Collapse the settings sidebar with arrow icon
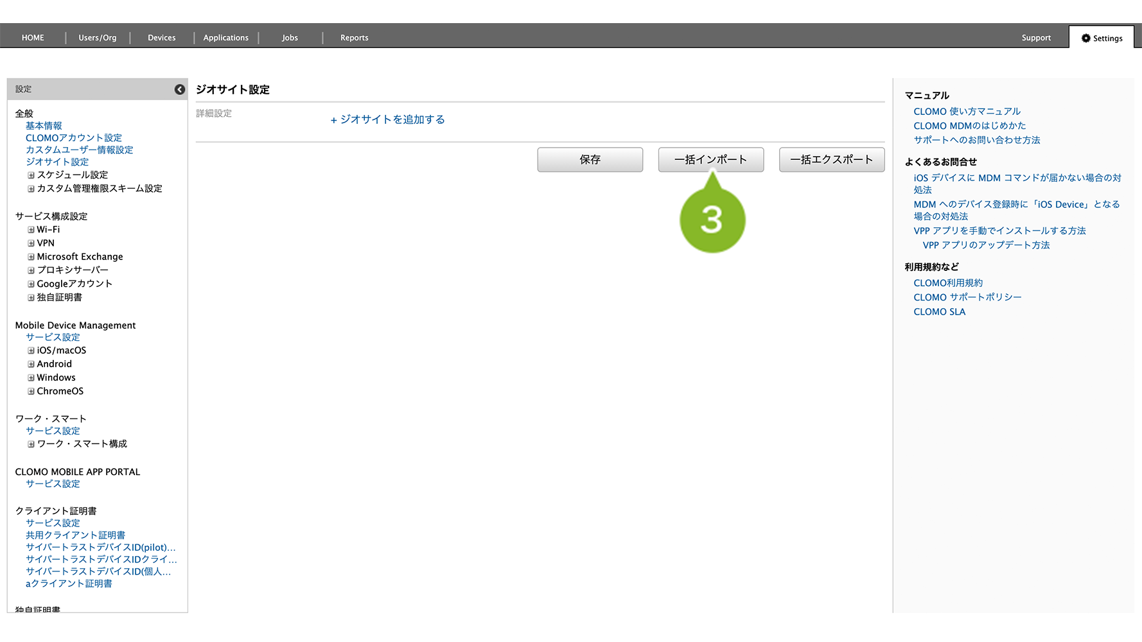Image resolution: width=1142 pixels, height=642 pixels. 180,90
